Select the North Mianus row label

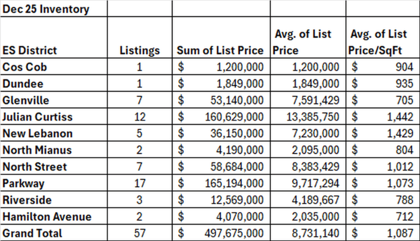pos(37,150)
